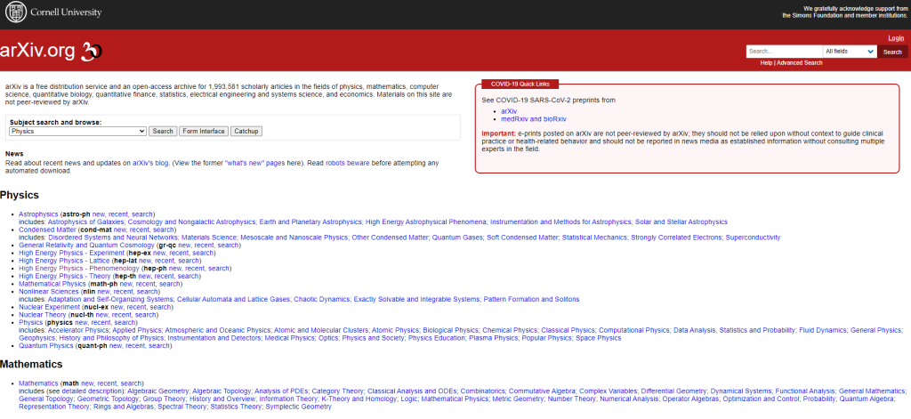Open the Nuclear Theory link
Screen dimensions: 911x419
[42, 315]
